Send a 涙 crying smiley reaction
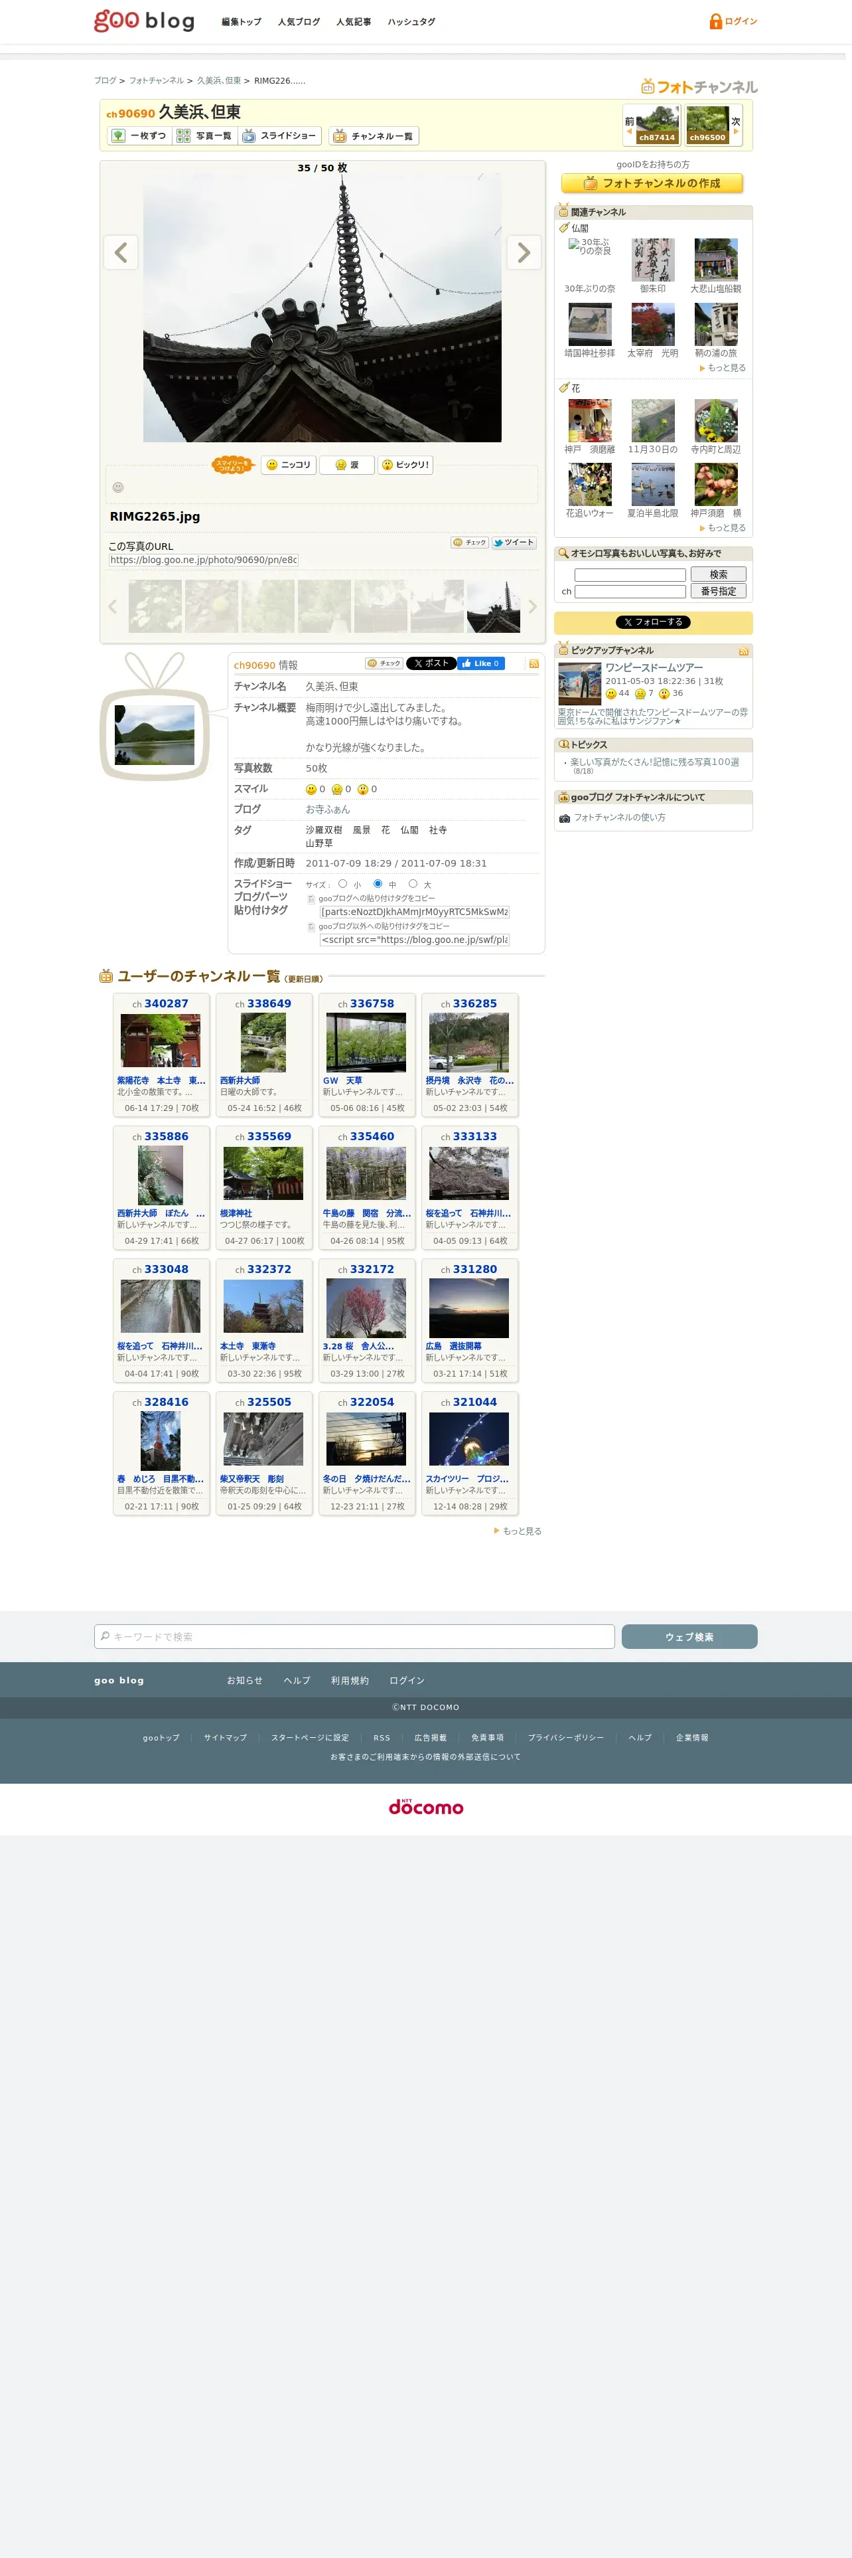The image size is (852, 2558). click(x=346, y=465)
